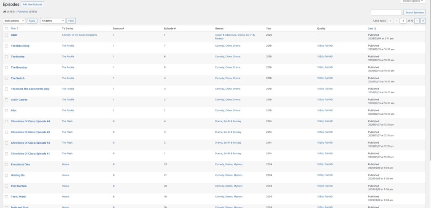Select all episodes with the header checkbox
The image size is (431, 208).
point(6,28)
